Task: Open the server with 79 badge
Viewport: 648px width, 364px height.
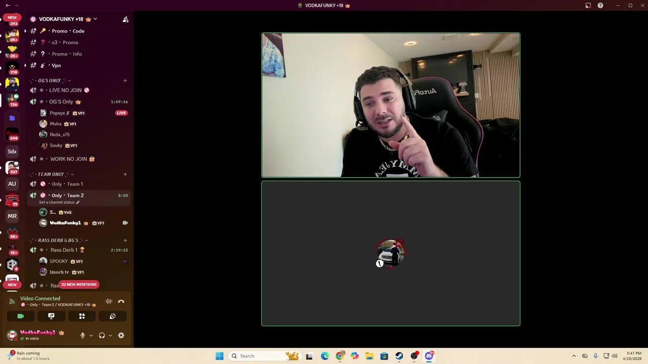Action: [12, 200]
